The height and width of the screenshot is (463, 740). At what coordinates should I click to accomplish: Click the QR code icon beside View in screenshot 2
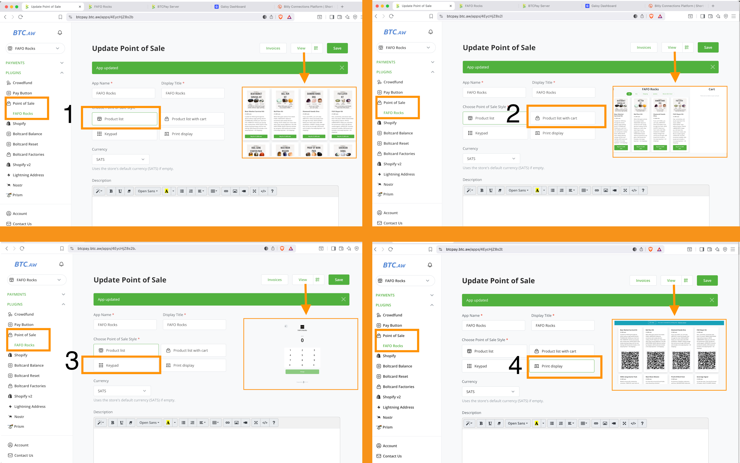(x=687, y=48)
